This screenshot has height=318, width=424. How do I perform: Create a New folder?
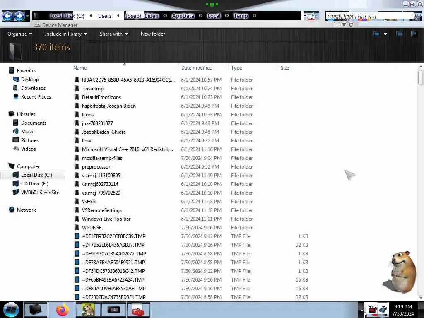[153, 34]
